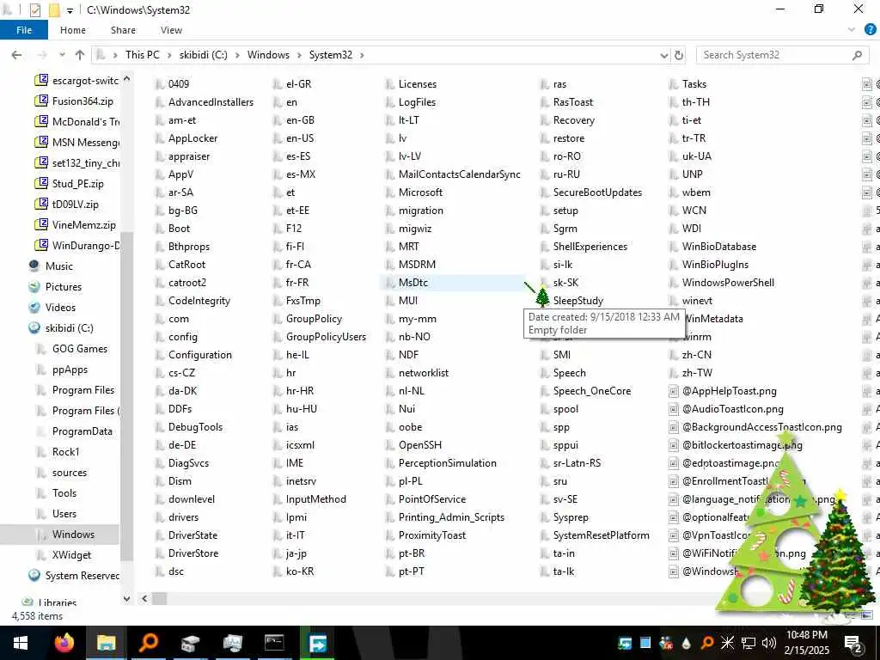Select the SleepStudy folder
This screenshot has height=660, width=880.
(x=577, y=301)
